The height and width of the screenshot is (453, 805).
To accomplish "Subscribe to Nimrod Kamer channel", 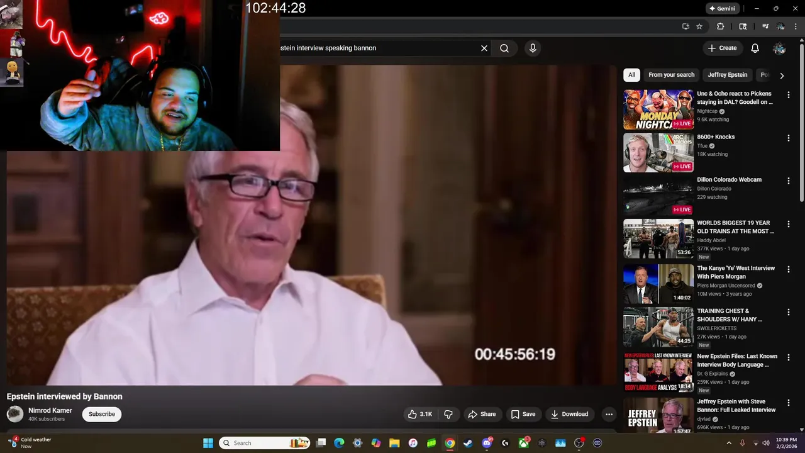I will coord(102,414).
